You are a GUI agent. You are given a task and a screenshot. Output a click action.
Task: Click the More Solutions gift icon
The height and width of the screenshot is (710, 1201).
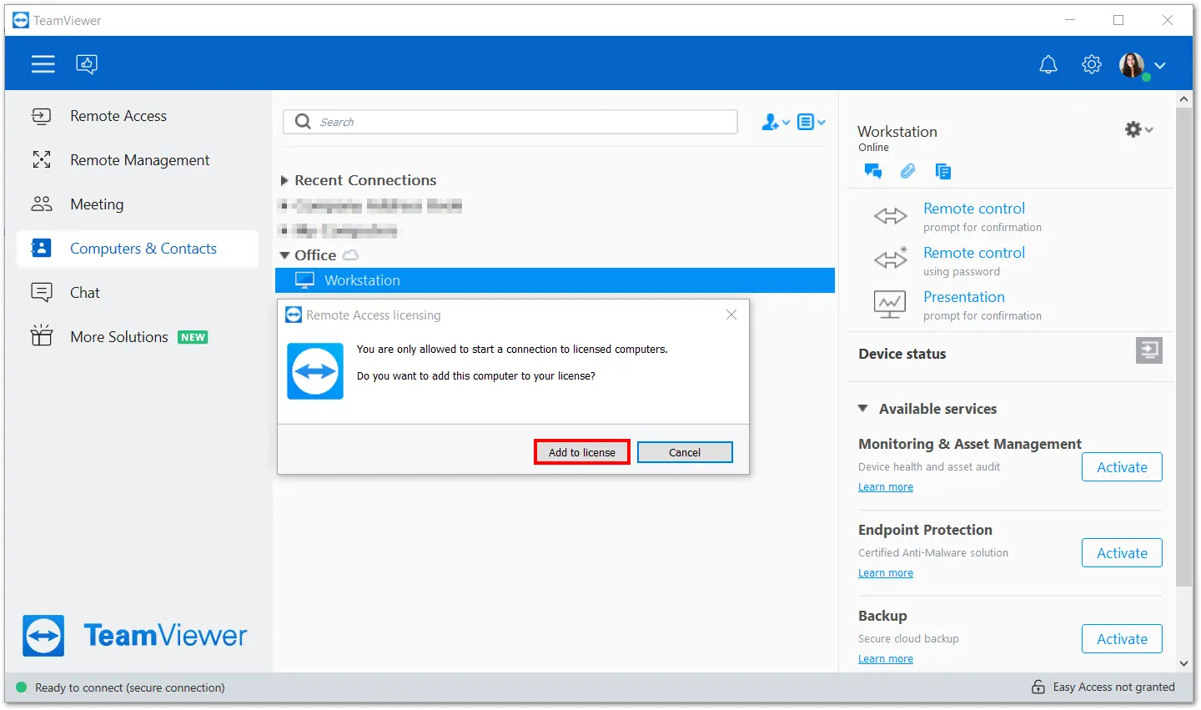pyautogui.click(x=42, y=336)
